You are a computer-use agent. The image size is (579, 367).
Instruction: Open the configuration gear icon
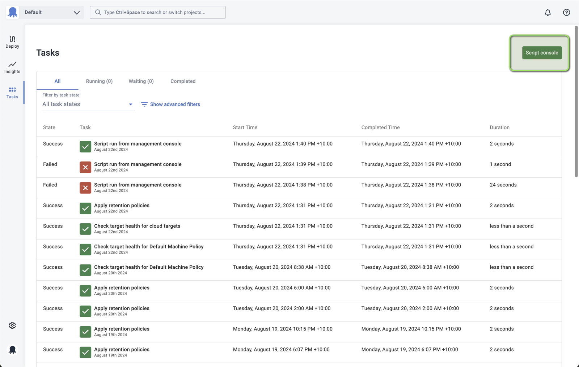pyautogui.click(x=12, y=325)
